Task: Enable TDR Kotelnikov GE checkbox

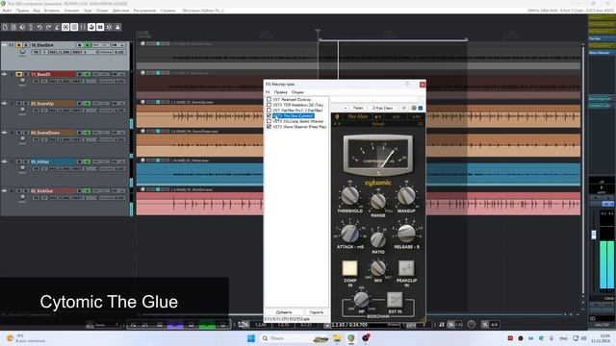Action: tap(269, 105)
